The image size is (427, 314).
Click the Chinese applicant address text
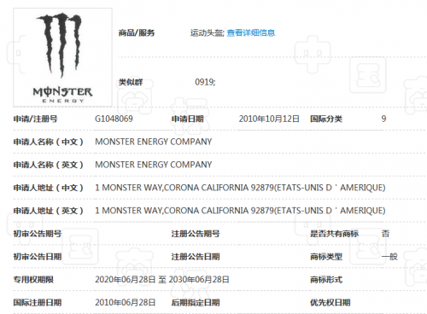click(240, 188)
